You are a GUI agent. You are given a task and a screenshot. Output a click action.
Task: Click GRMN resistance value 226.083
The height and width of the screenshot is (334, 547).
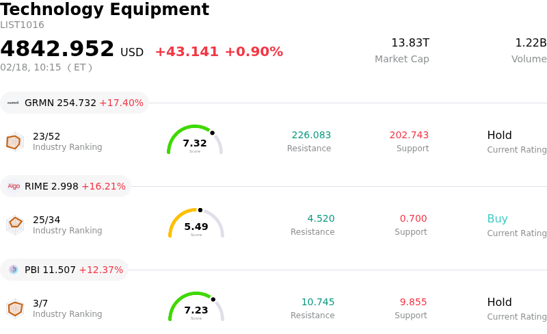[311, 136]
